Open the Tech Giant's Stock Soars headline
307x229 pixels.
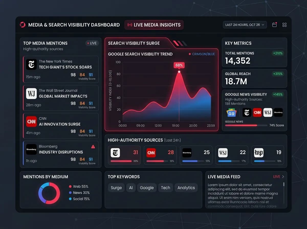click(x=65, y=67)
